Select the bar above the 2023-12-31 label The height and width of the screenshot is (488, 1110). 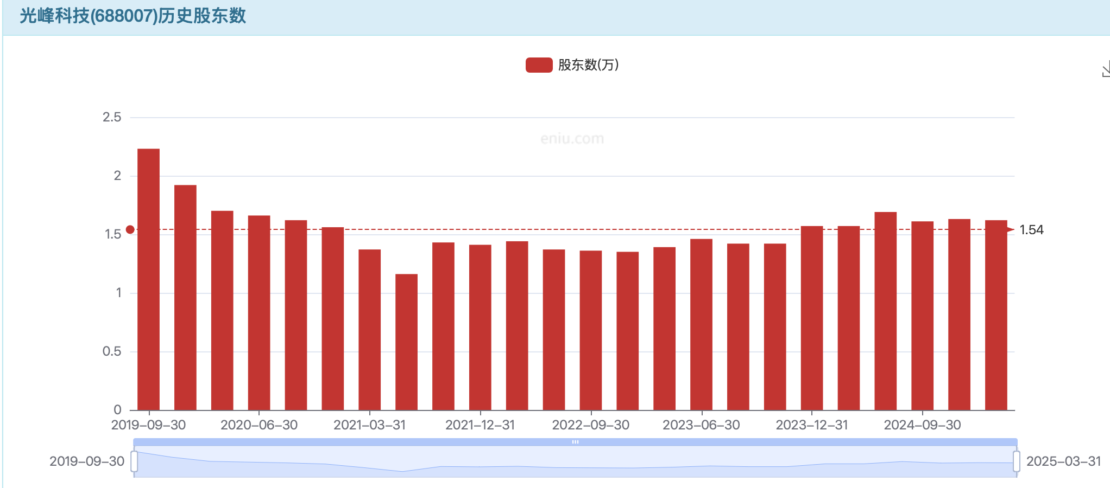[812, 318]
